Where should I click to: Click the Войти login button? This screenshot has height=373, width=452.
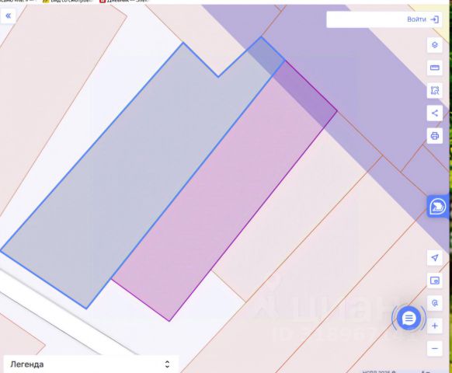coord(422,19)
